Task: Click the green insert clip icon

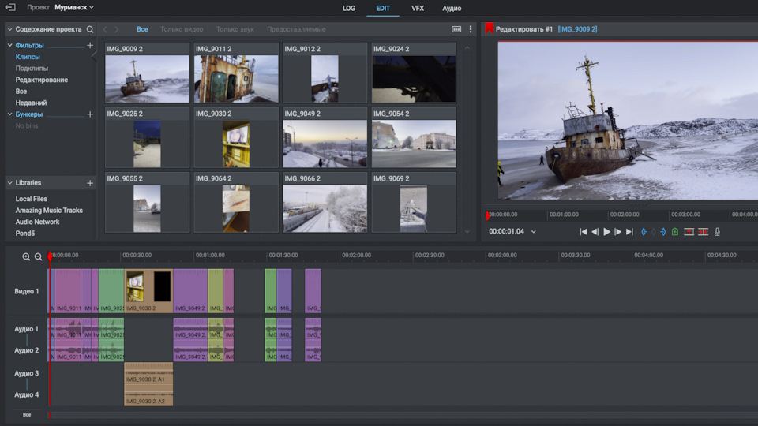Action: (675, 232)
